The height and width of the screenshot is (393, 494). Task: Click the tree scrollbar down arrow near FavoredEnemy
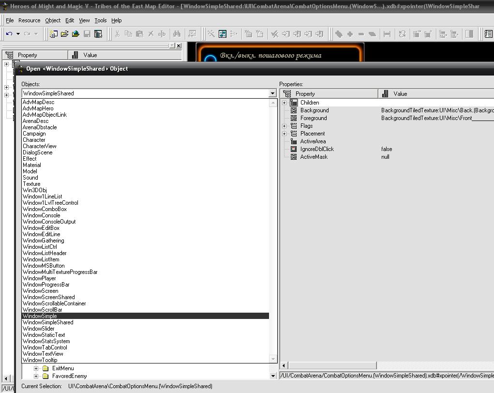(x=273, y=376)
